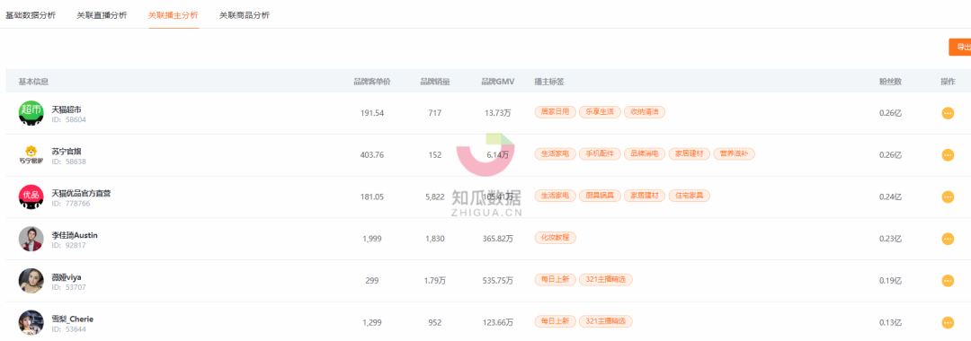Switch to the 关联直播分析 tab
This screenshot has height=341, width=971.
[x=102, y=15]
